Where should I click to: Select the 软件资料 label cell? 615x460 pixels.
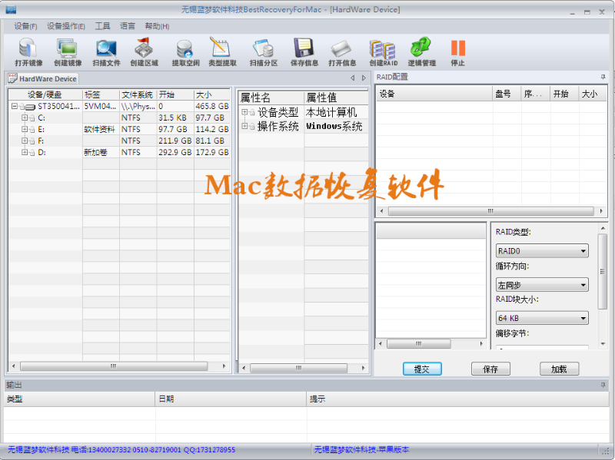pos(100,129)
